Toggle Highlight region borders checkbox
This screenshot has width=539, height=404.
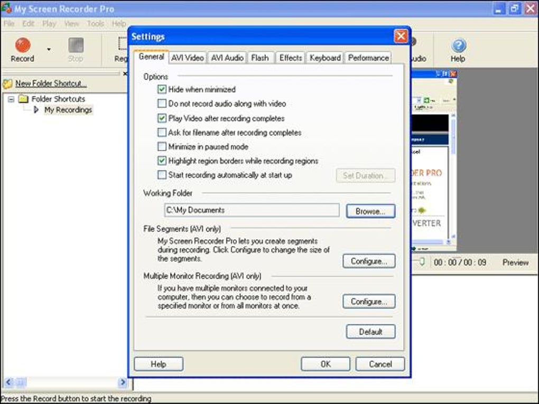(162, 161)
